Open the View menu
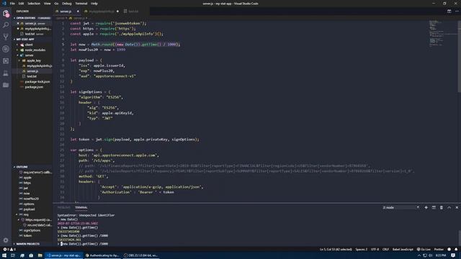This screenshot has height=259, width=461. 48,4
